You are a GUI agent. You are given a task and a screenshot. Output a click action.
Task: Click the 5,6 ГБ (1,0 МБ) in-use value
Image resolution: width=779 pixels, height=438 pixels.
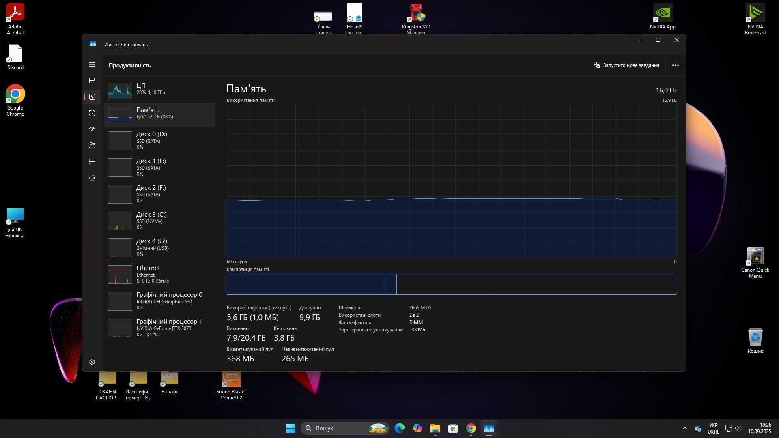tap(253, 317)
